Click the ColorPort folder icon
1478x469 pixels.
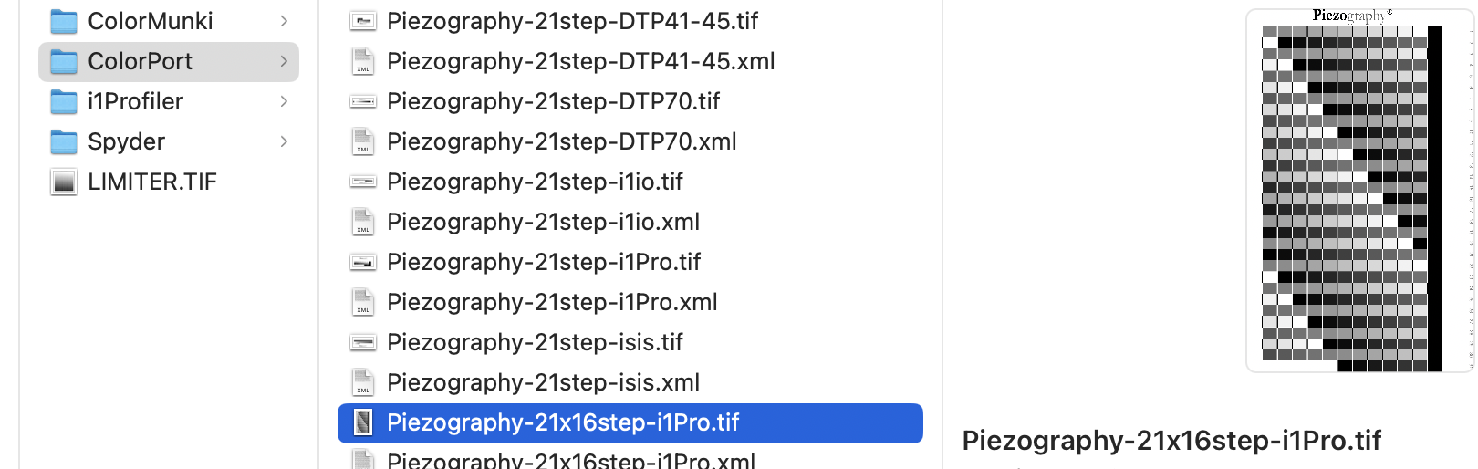click(x=64, y=61)
